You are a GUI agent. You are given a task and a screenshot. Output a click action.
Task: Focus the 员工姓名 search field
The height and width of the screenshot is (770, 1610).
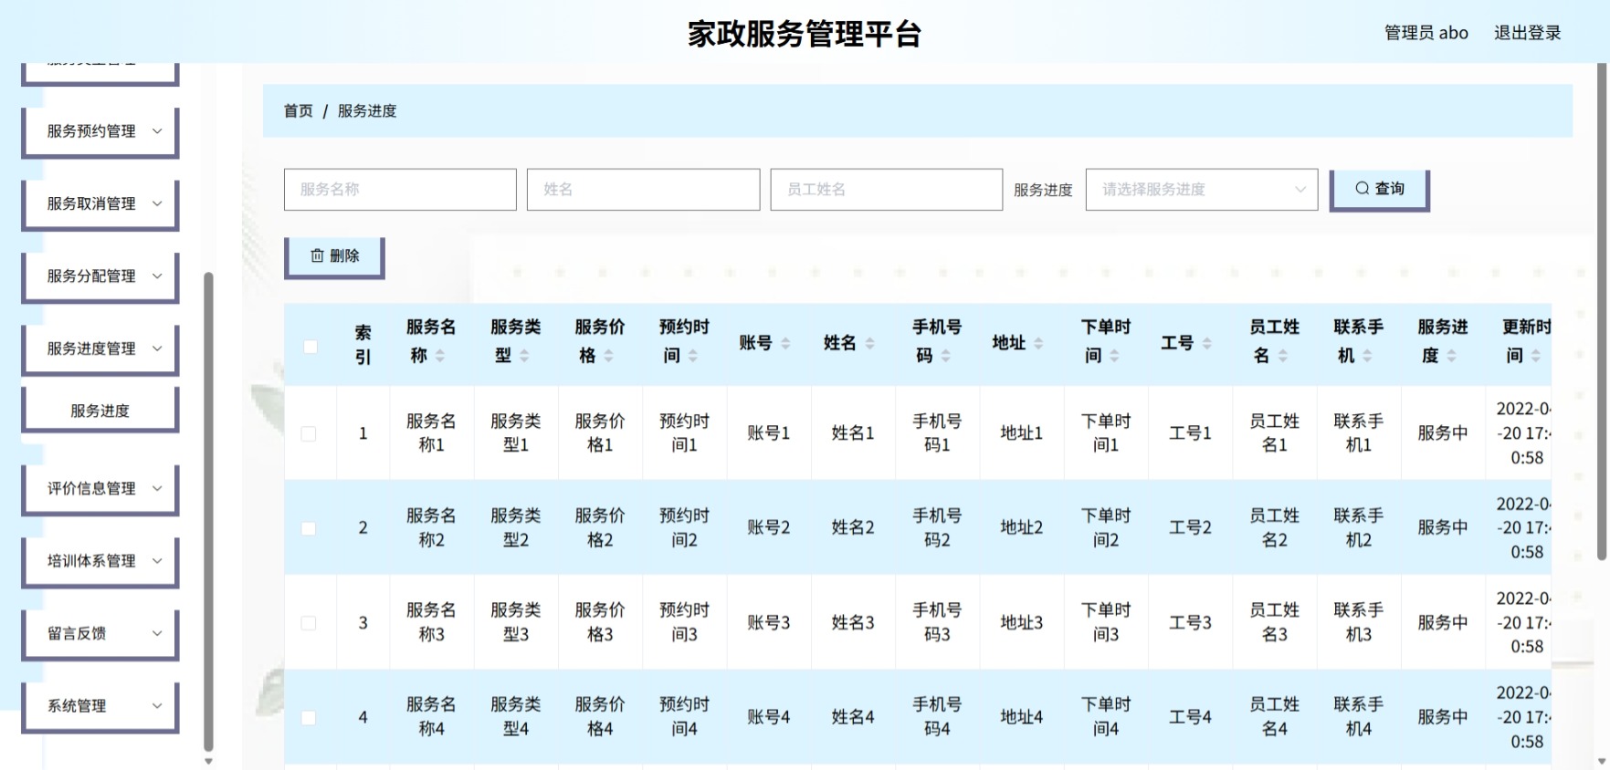(886, 190)
